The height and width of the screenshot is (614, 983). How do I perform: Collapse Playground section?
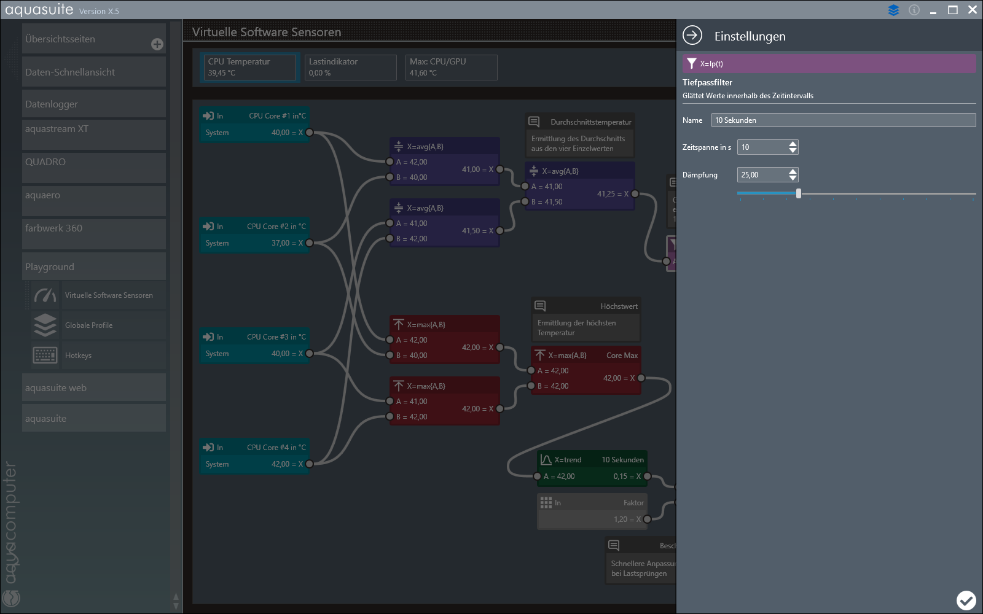(94, 266)
